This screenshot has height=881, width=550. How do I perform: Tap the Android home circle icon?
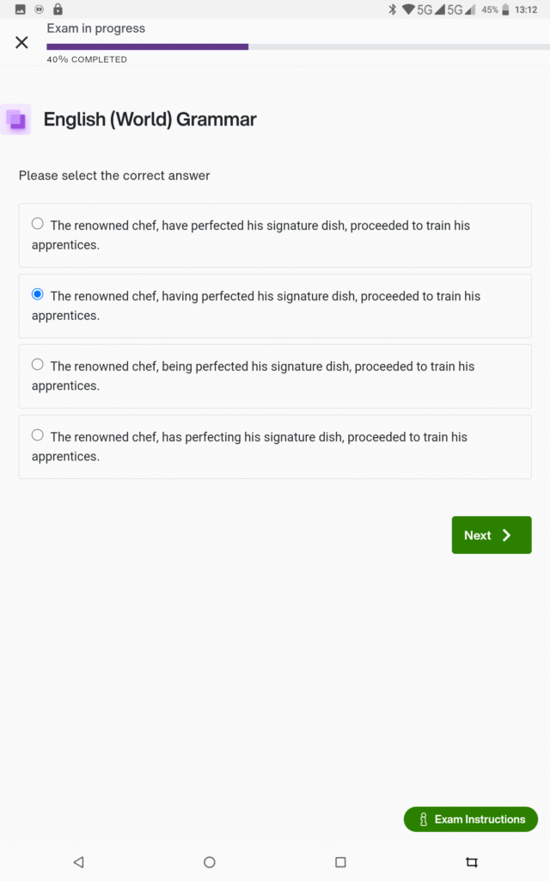(x=210, y=861)
